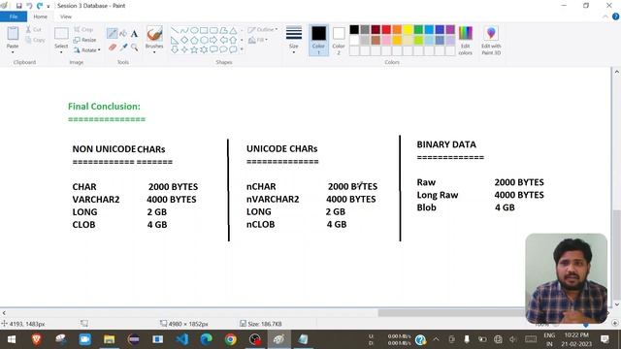The image size is (621, 349).
Task: Pick the orange color swatch
Action: [x=397, y=29]
